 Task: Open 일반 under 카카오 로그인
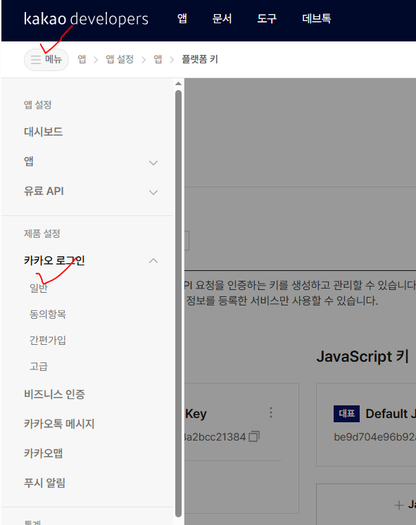tap(39, 288)
